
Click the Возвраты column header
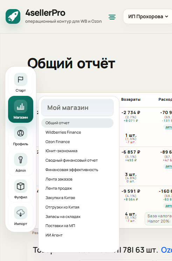tap(131, 100)
